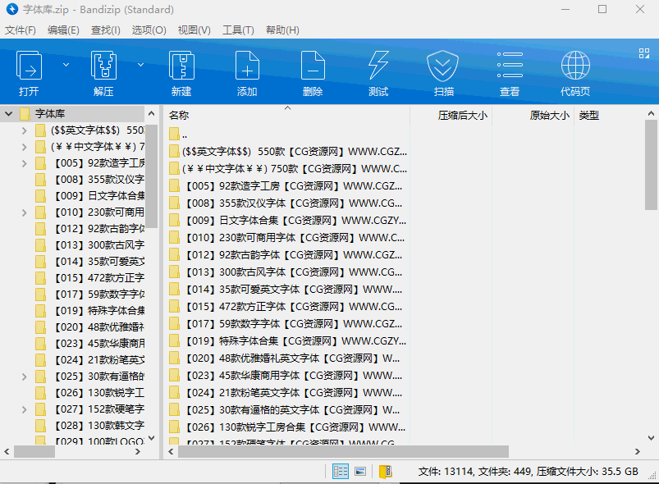Open the 帮助(H) menu
Screen dimensions: 659x484
coord(282,30)
